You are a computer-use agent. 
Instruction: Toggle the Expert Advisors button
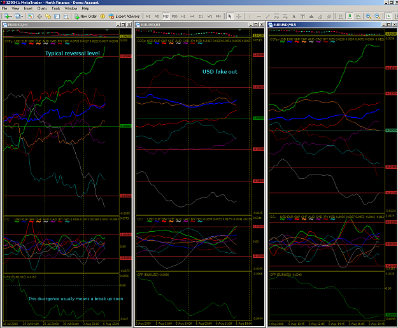(x=124, y=17)
